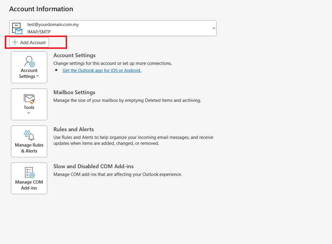Click the Rules and Alerts heading

coord(73,129)
